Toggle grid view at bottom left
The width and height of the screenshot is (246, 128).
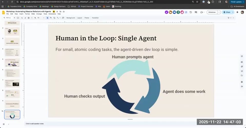click(x=4, y=124)
